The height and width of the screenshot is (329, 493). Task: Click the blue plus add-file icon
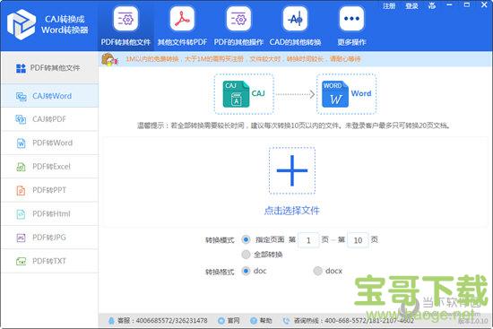click(x=292, y=170)
